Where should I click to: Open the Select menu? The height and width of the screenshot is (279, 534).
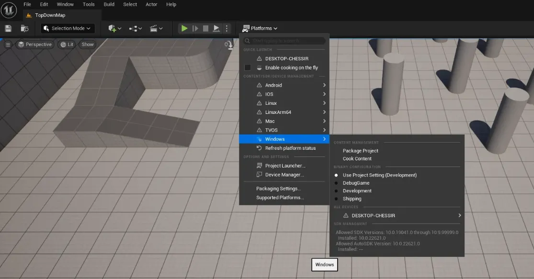click(130, 4)
